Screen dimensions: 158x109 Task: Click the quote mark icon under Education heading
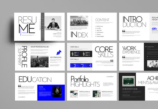[20, 86]
